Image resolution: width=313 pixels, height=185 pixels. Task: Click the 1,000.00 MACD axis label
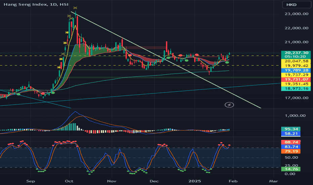pos(295,116)
